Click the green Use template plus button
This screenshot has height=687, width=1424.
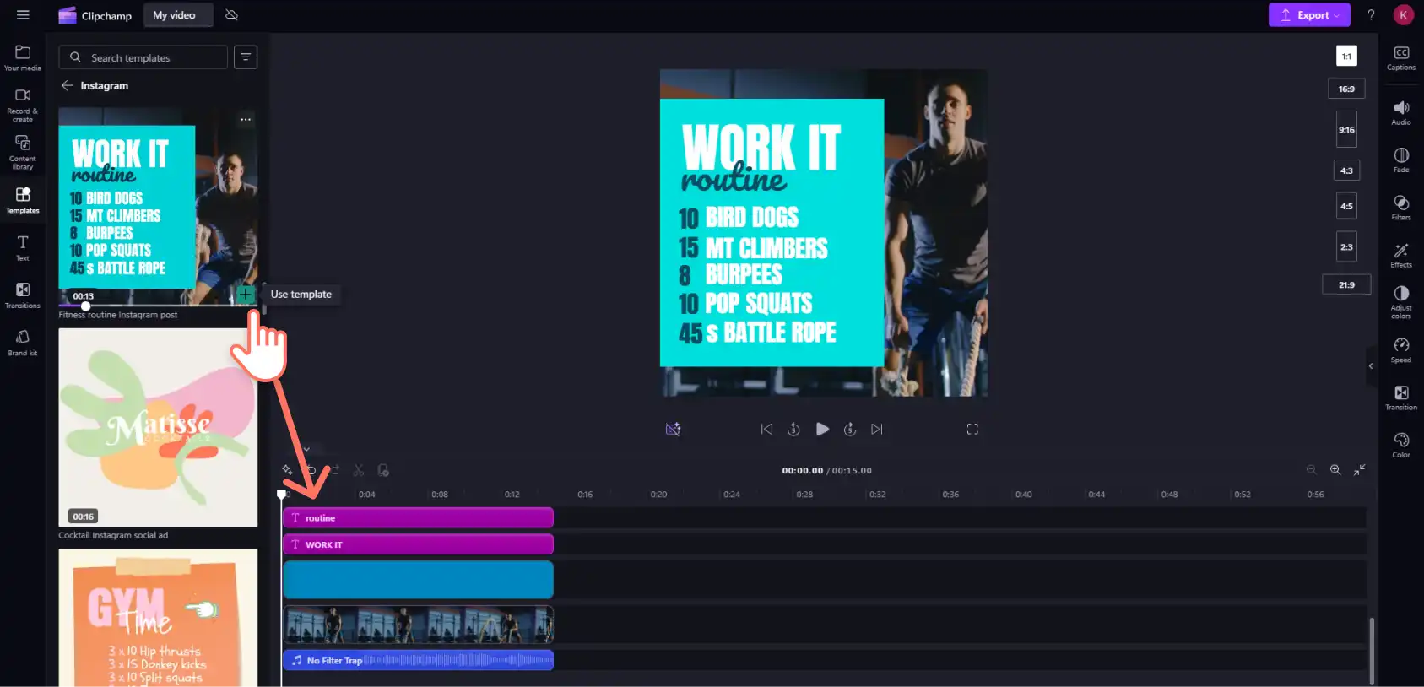[x=245, y=294]
